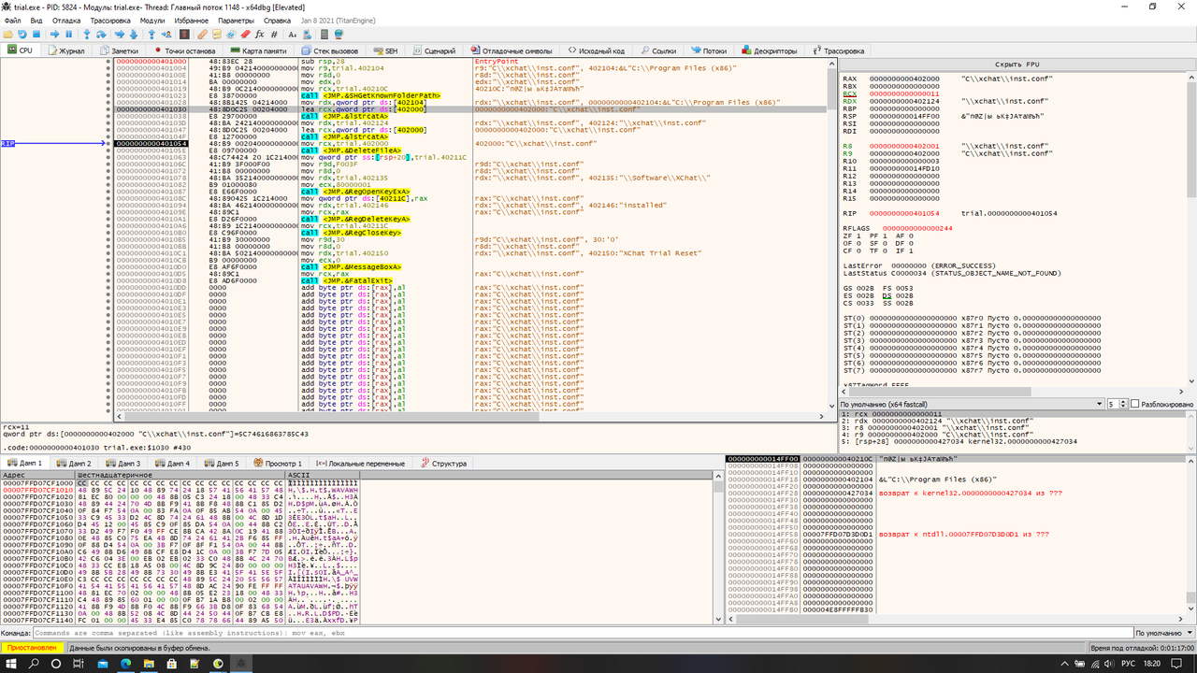1197x673 pixels.
Task: Click the Приостановлен status label
Action: (32, 647)
